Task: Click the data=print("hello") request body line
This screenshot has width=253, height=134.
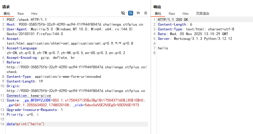Action: pyautogui.click(x=26, y=124)
